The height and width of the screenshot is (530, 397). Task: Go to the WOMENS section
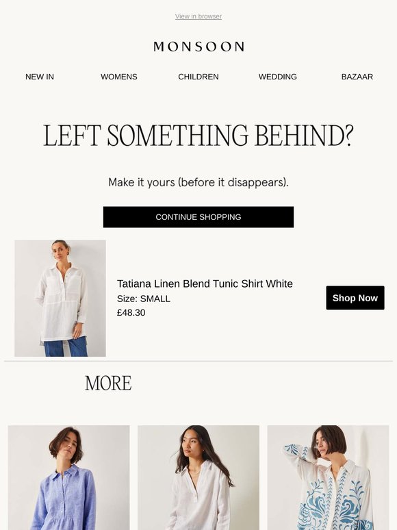[119, 77]
